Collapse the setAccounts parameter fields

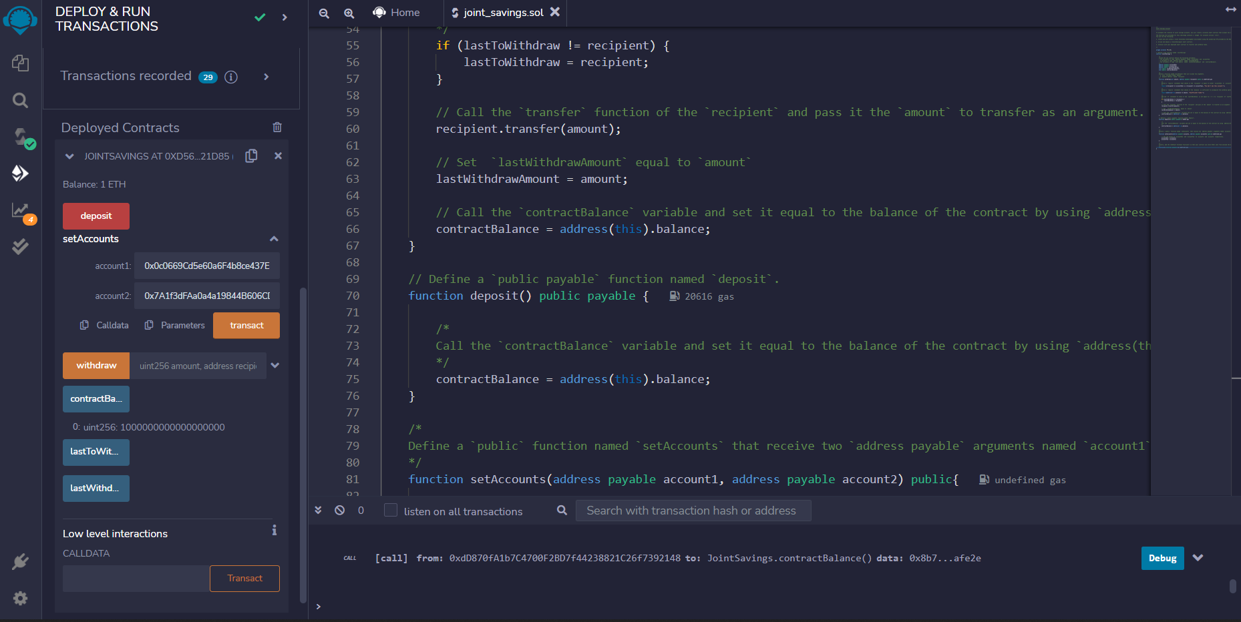274,238
